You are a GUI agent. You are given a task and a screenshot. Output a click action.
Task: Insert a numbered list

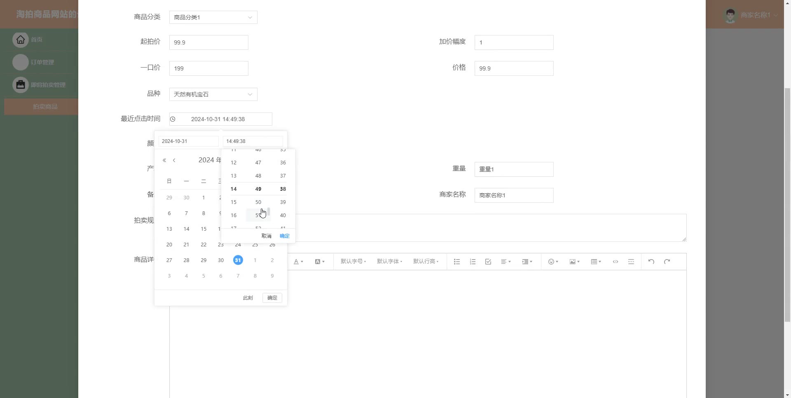click(473, 262)
